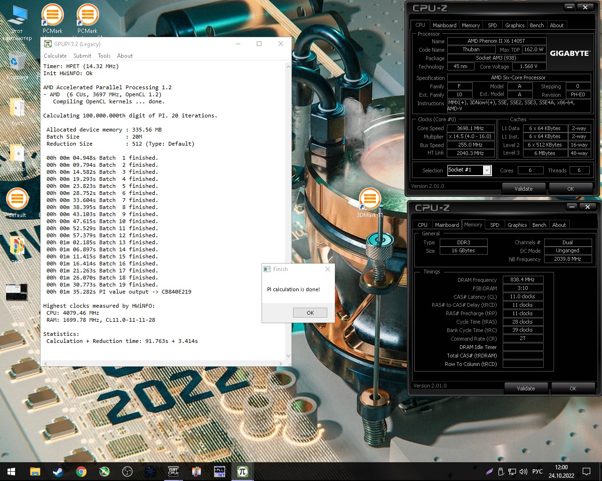The height and width of the screenshot is (481, 602).
Task: Click the 2039.8 MHz NB Frequency value
Action: click(568, 259)
